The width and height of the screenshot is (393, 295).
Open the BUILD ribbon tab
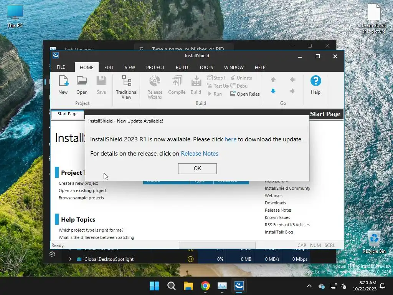182,67
